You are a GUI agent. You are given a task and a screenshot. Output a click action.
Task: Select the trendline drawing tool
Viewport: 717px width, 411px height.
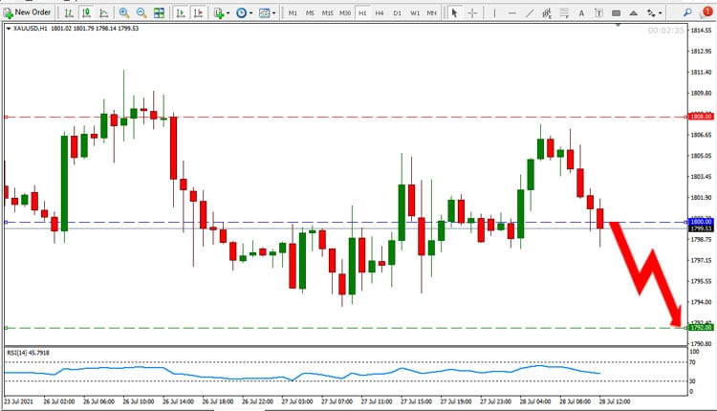(x=529, y=12)
